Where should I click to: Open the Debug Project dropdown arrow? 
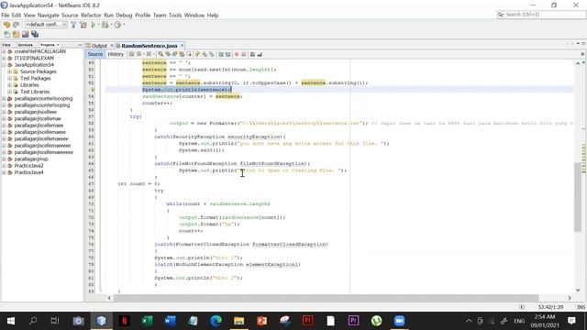(x=111, y=25)
